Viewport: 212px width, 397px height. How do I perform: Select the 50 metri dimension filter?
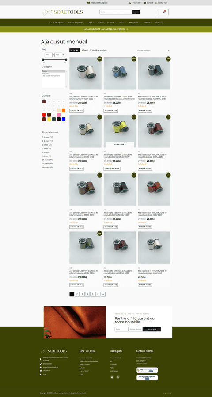pos(47,163)
